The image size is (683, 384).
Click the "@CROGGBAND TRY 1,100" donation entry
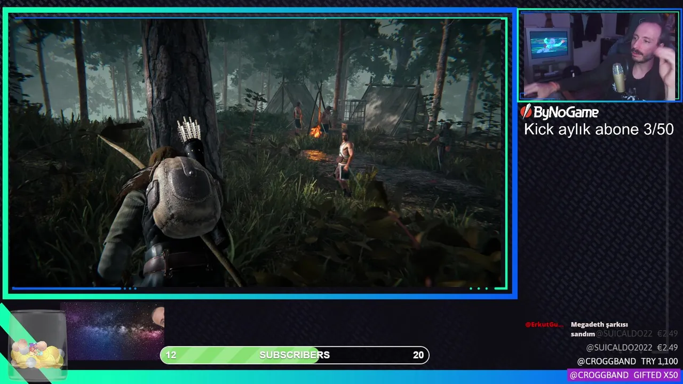coord(628,362)
